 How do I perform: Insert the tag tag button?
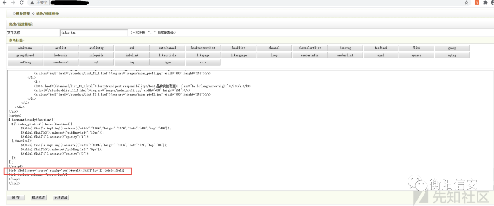132,62
